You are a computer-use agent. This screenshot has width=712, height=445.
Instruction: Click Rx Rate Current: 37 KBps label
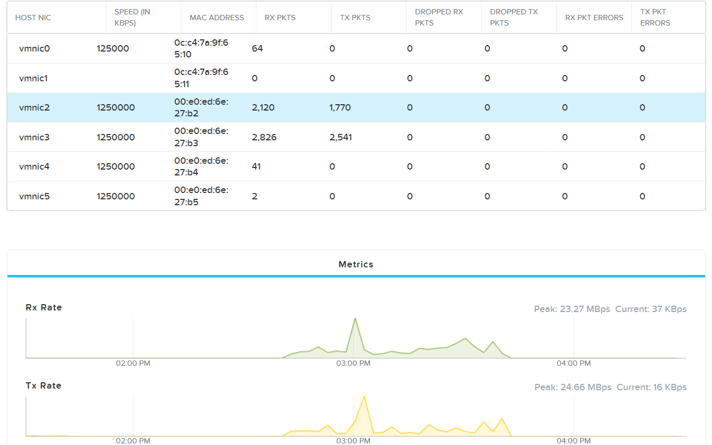(651, 309)
